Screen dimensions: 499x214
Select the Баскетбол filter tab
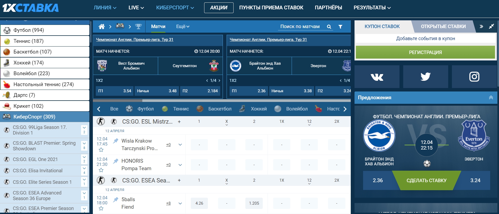214,109
